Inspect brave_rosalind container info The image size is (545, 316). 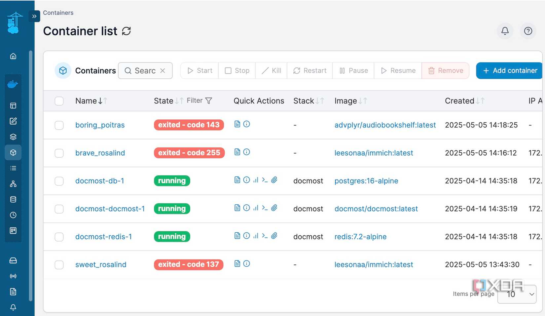pyautogui.click(x=247, y=152)
